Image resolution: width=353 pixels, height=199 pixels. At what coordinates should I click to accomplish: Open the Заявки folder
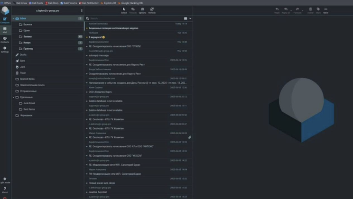pyautogui.click(x=28, y=36)
